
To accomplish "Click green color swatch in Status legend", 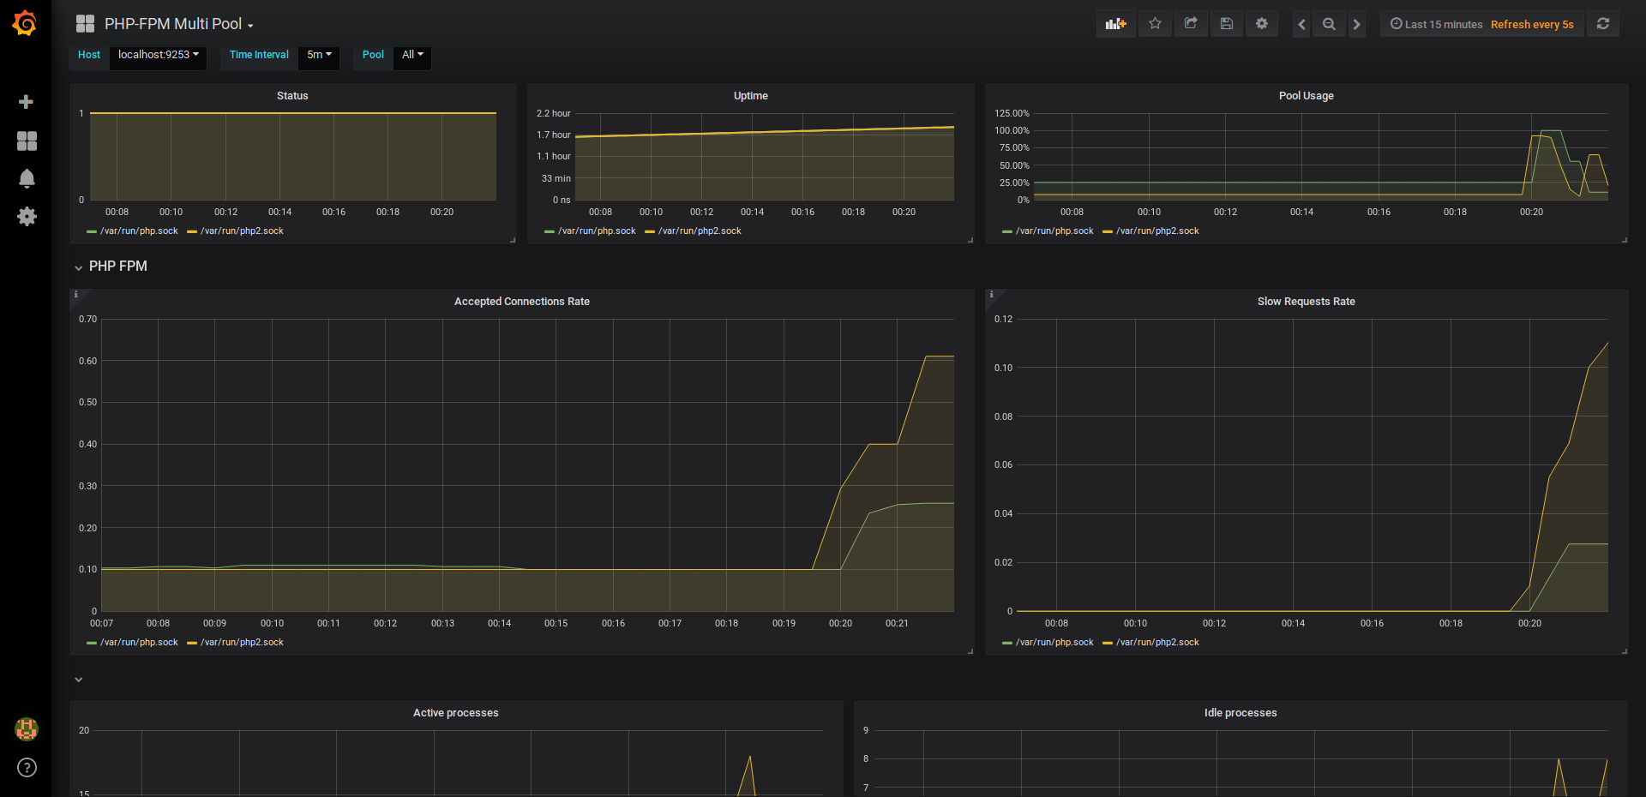I will [92, 231].
